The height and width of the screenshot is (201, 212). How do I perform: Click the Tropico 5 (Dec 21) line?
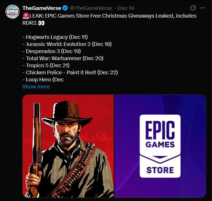[46, 65]
